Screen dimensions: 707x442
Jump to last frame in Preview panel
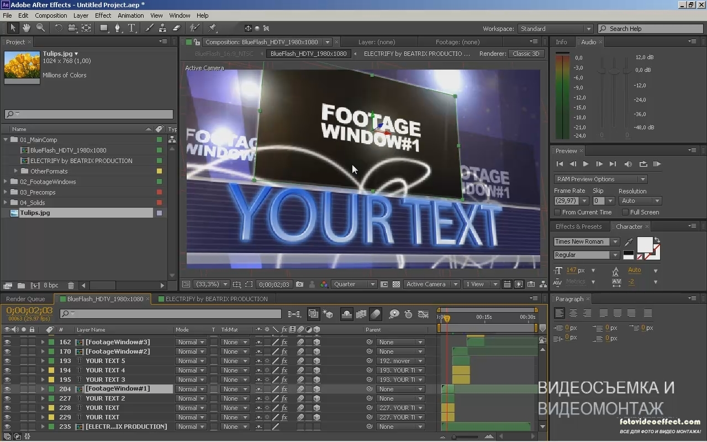click(613, 164)
